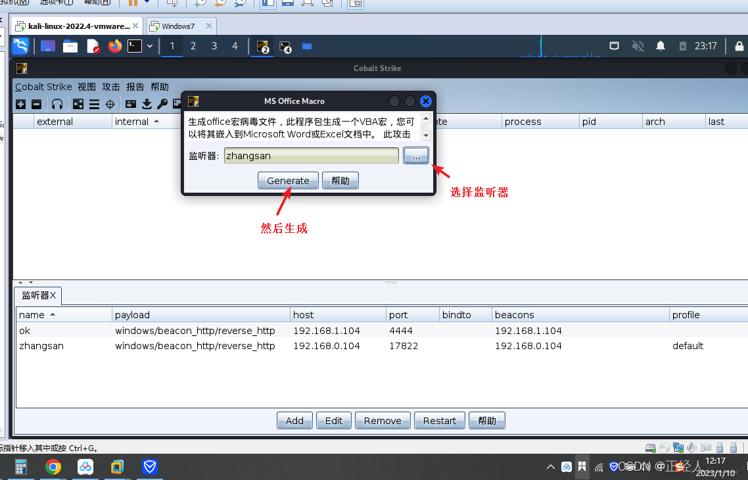Click 帮助 button in MS Office Macro dialog
Viewport: 748px width, 480px height.
coord(340,181)
